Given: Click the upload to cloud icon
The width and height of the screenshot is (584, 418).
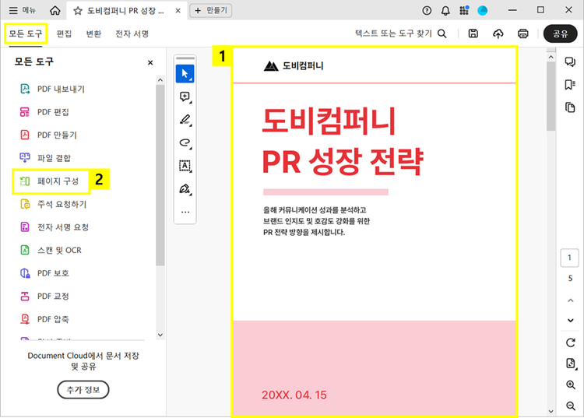Looking at the screenshot, I should (498, 33).
